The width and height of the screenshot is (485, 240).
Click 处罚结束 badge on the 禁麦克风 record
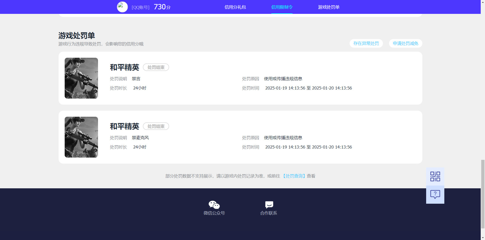156,126
